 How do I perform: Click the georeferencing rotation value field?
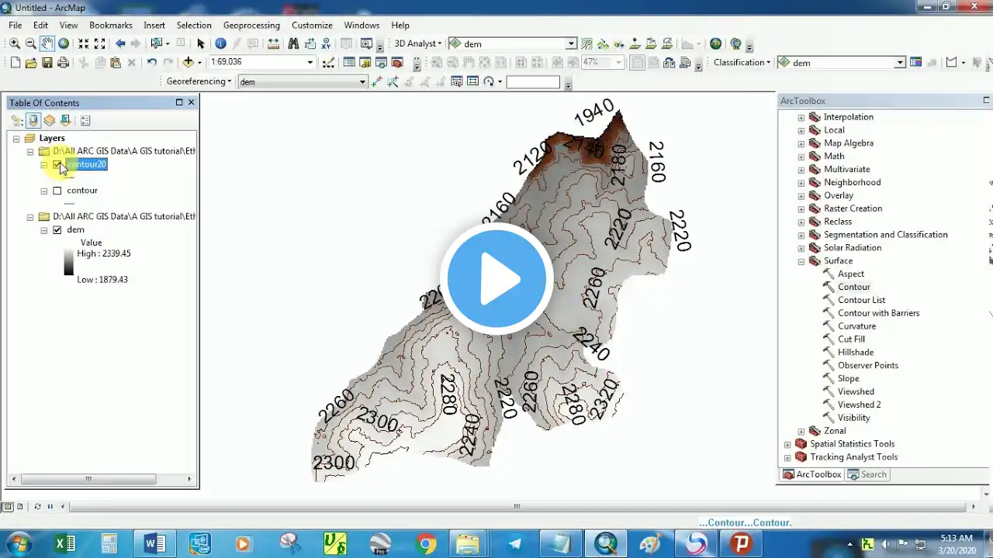click(x=533, y=81)
